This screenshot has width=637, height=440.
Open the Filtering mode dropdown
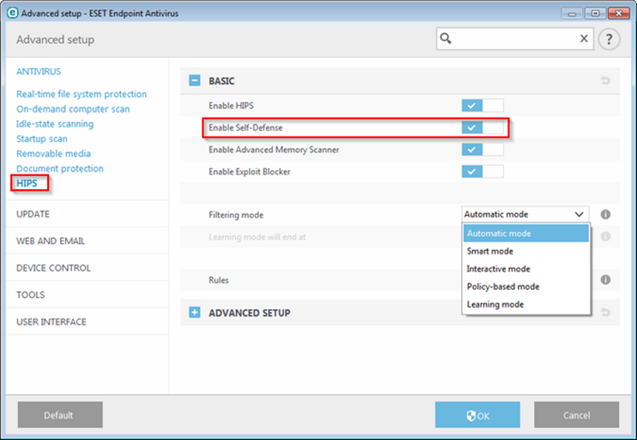coord(525,214)
